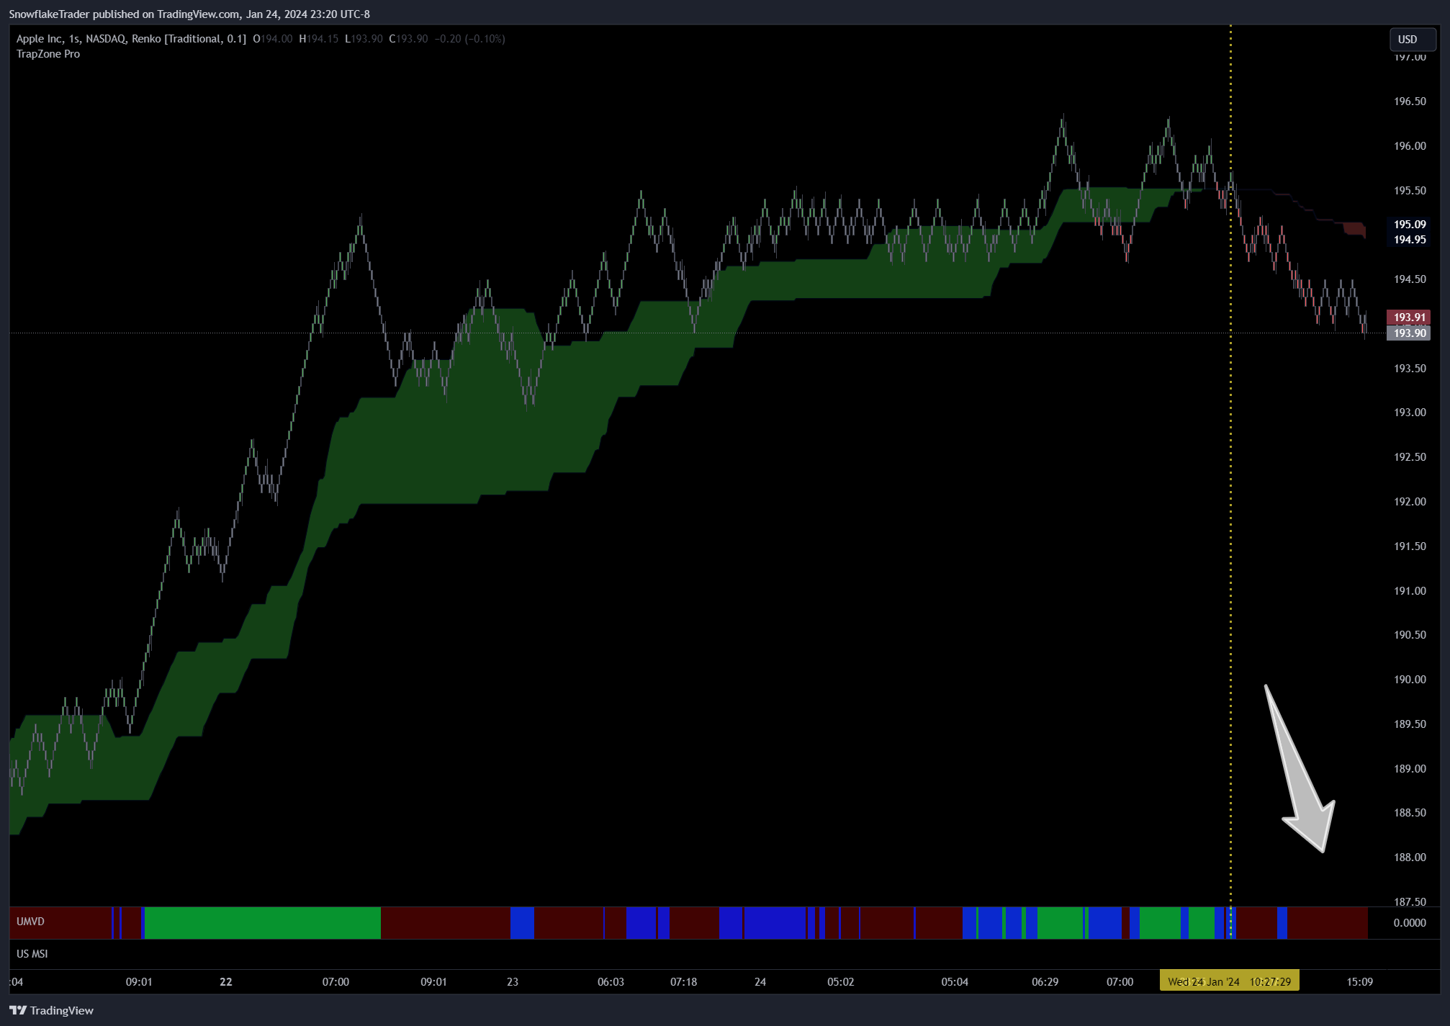Click the US MSI indicator label

point(32,954)
